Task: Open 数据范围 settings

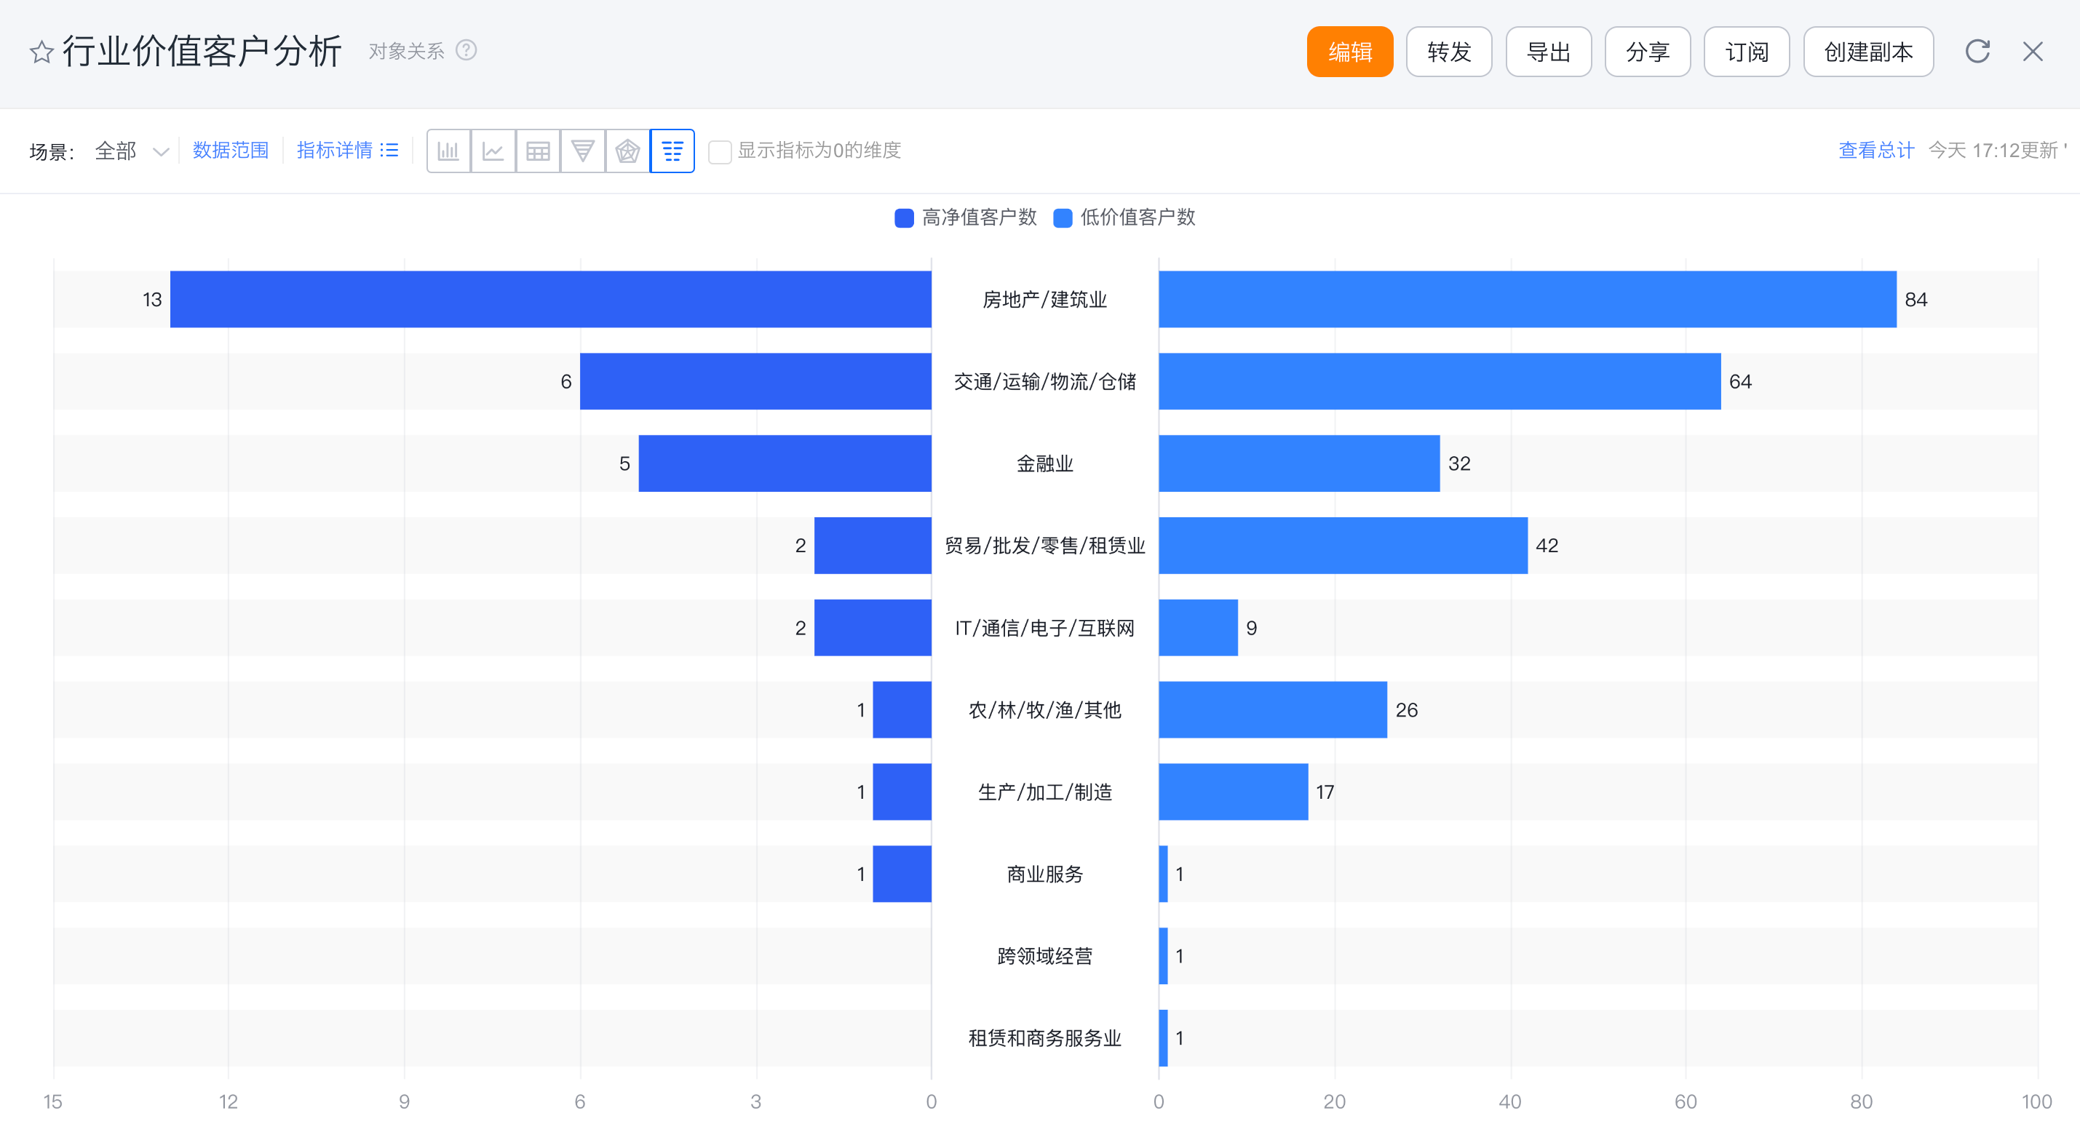Action: coord(230,150)
